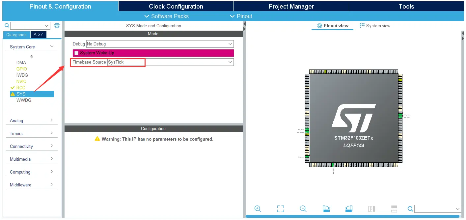Click the pin search magnifier icon
466x220 pixels.
click(x=410, y=209)
